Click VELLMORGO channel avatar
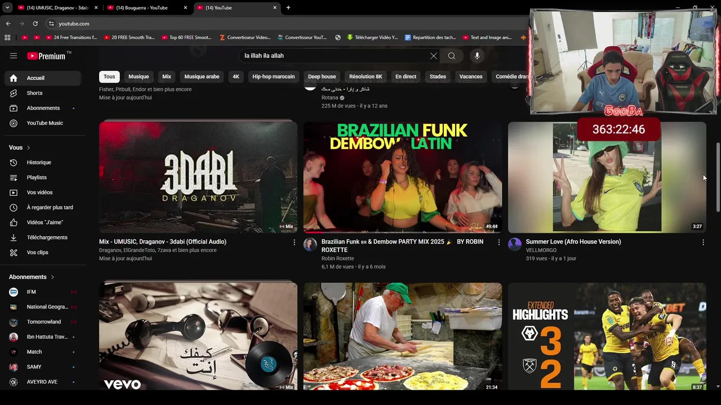 click(515, 244)
